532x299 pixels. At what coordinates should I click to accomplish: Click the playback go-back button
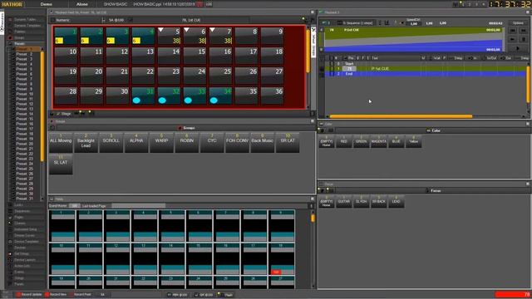tap(513, 39)
